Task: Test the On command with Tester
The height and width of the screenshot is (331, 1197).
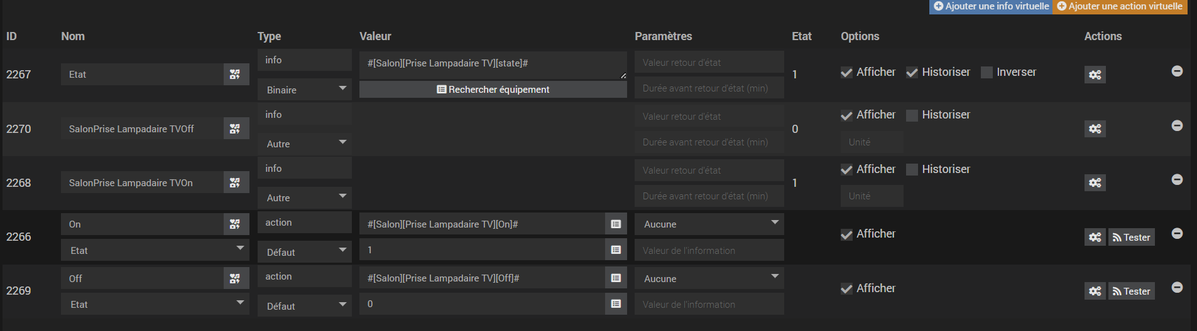Action: (x=1131, y=237)
